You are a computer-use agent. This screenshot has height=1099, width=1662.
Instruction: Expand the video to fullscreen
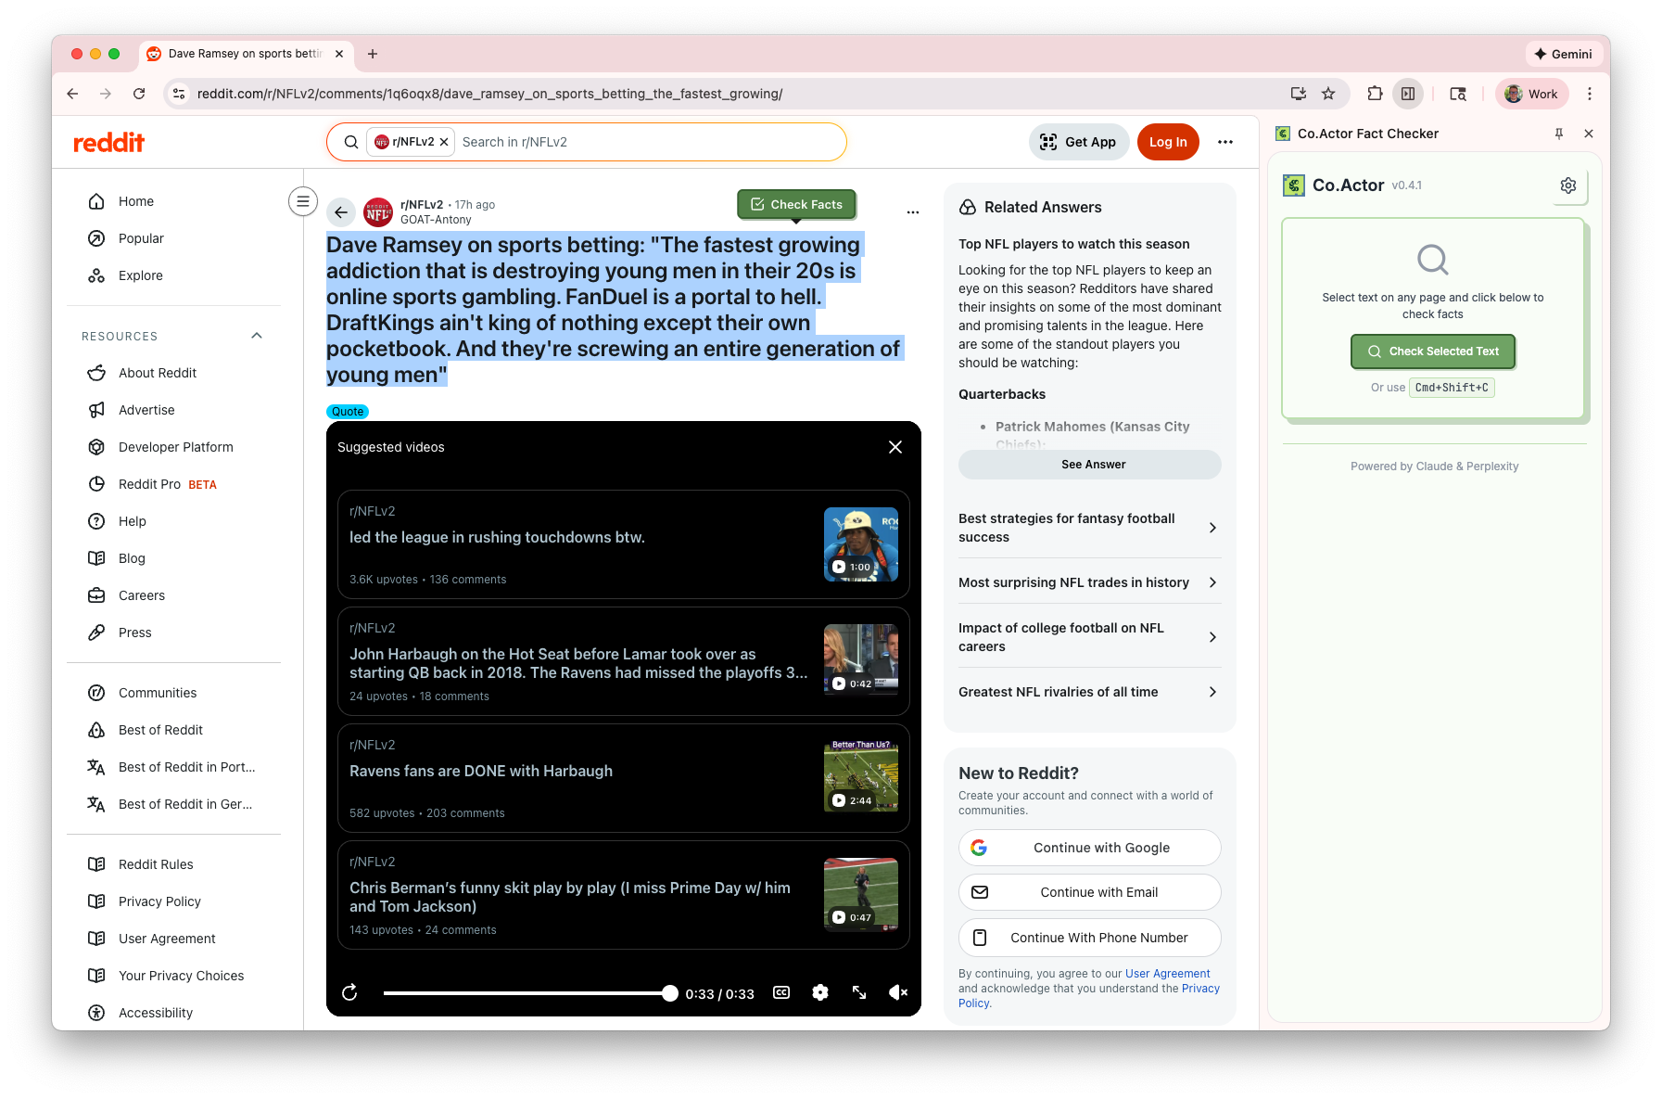point(858,992)
